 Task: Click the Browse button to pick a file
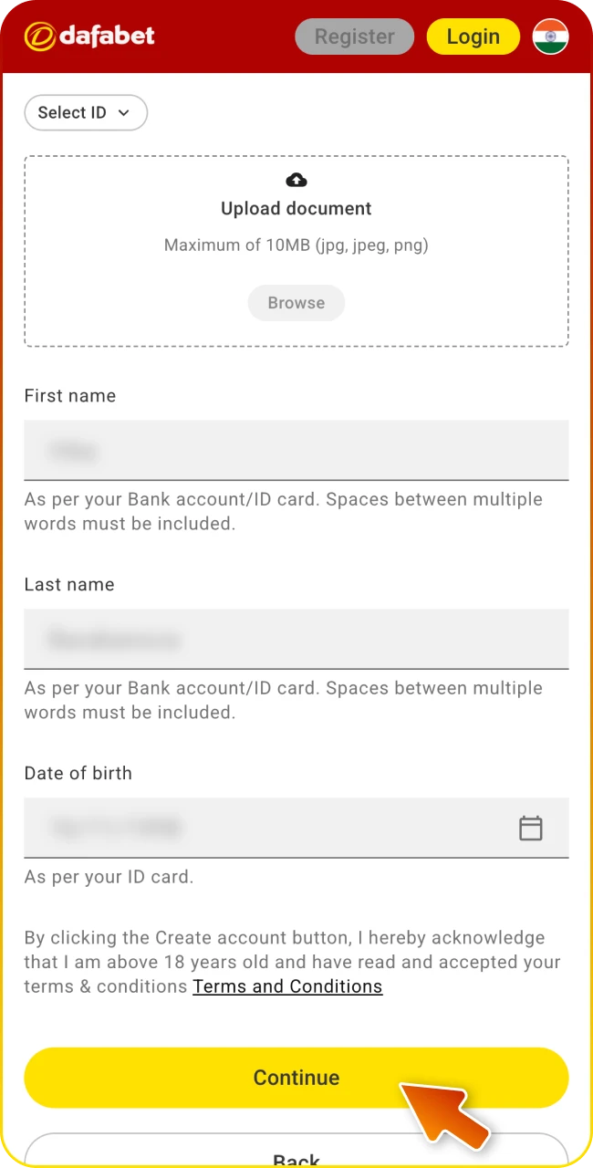(296, 302)
